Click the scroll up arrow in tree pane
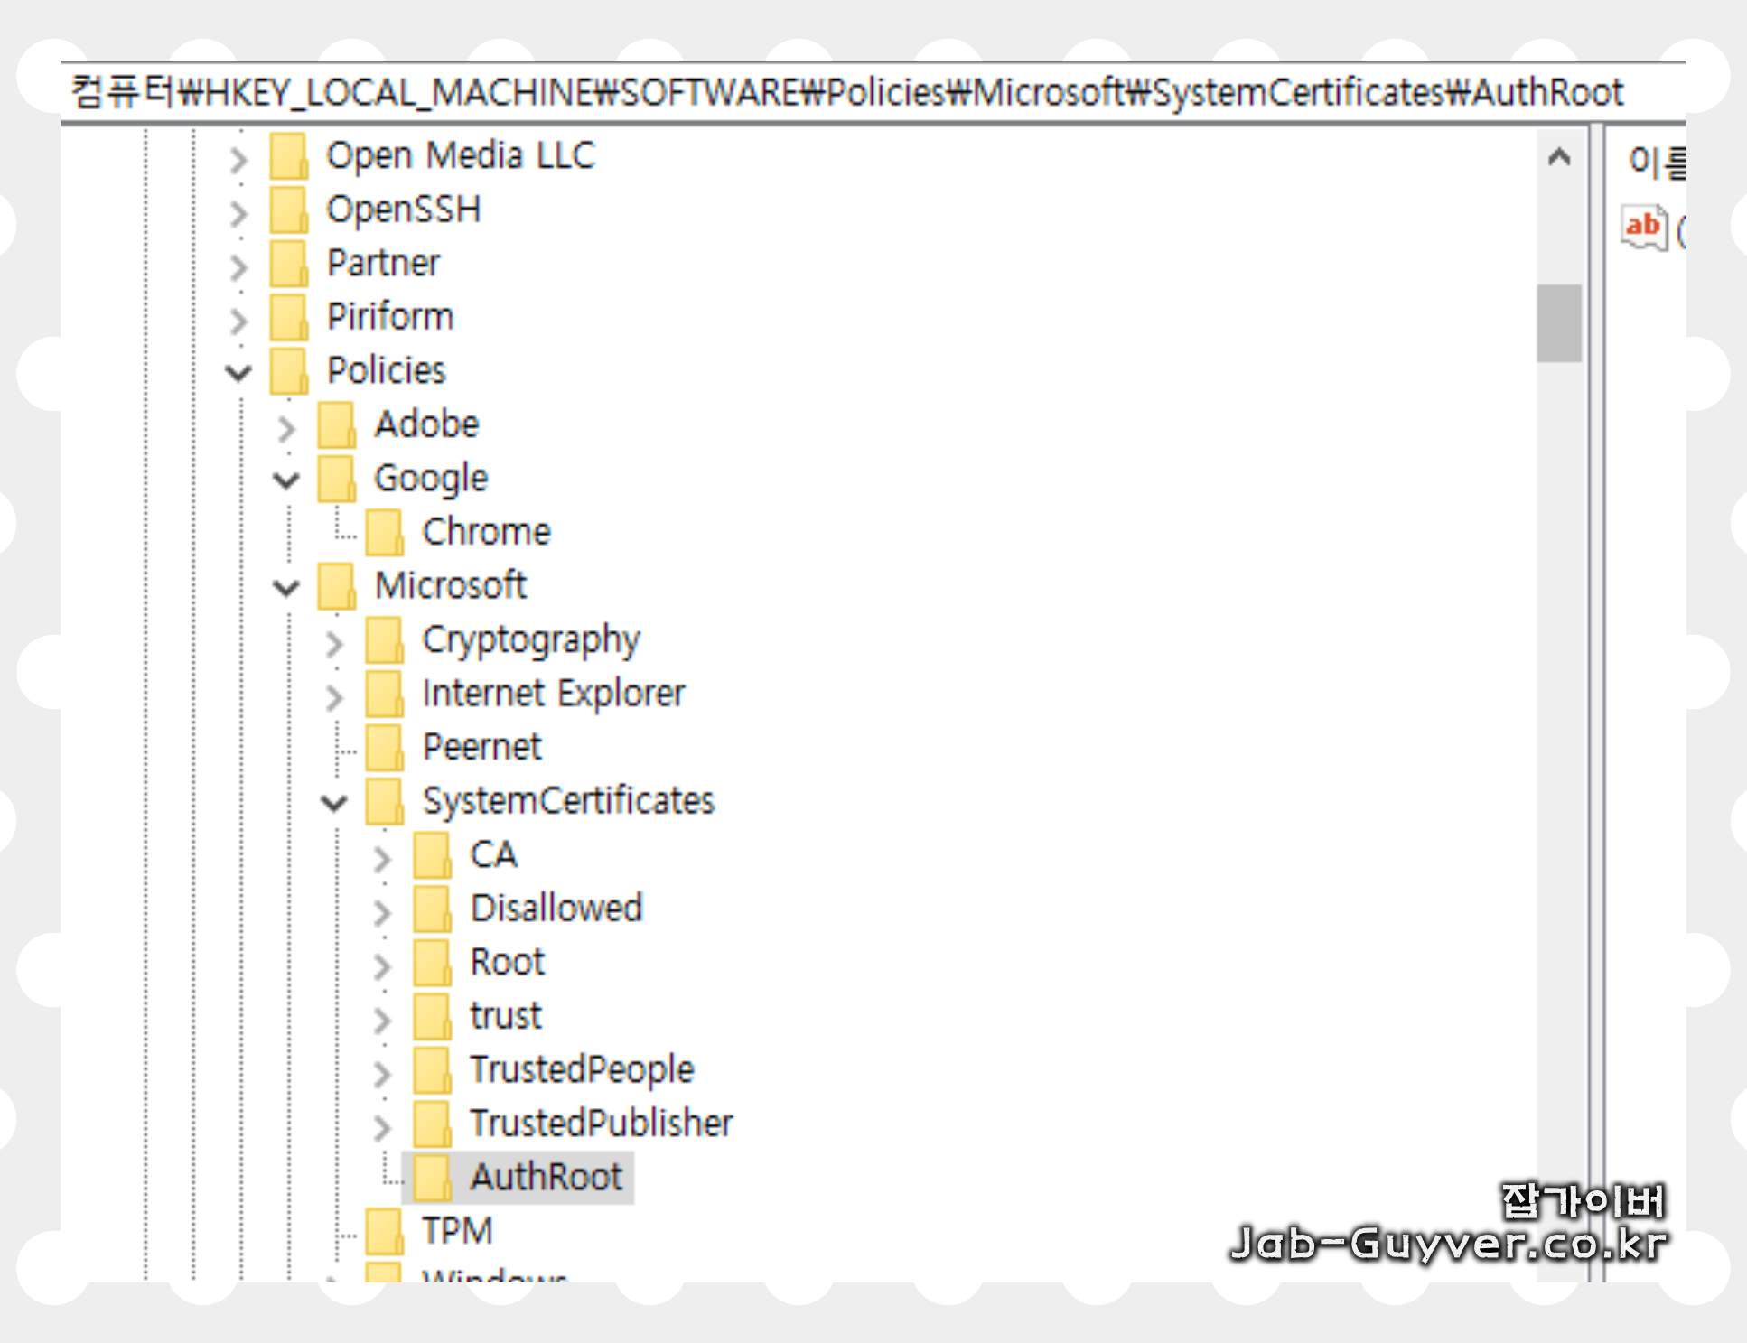 click(x=1558, y=158)
